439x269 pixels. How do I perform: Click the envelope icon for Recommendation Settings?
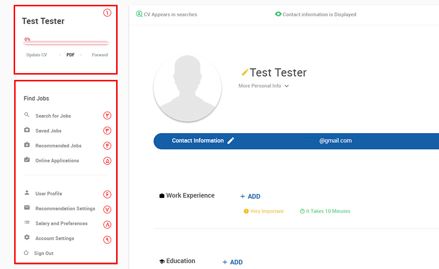pos(27,208)
